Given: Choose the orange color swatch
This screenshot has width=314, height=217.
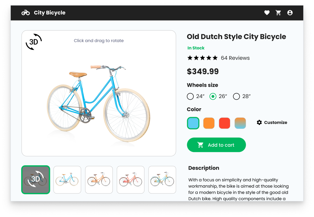Looking at the screenshot, I should point(209,123).
